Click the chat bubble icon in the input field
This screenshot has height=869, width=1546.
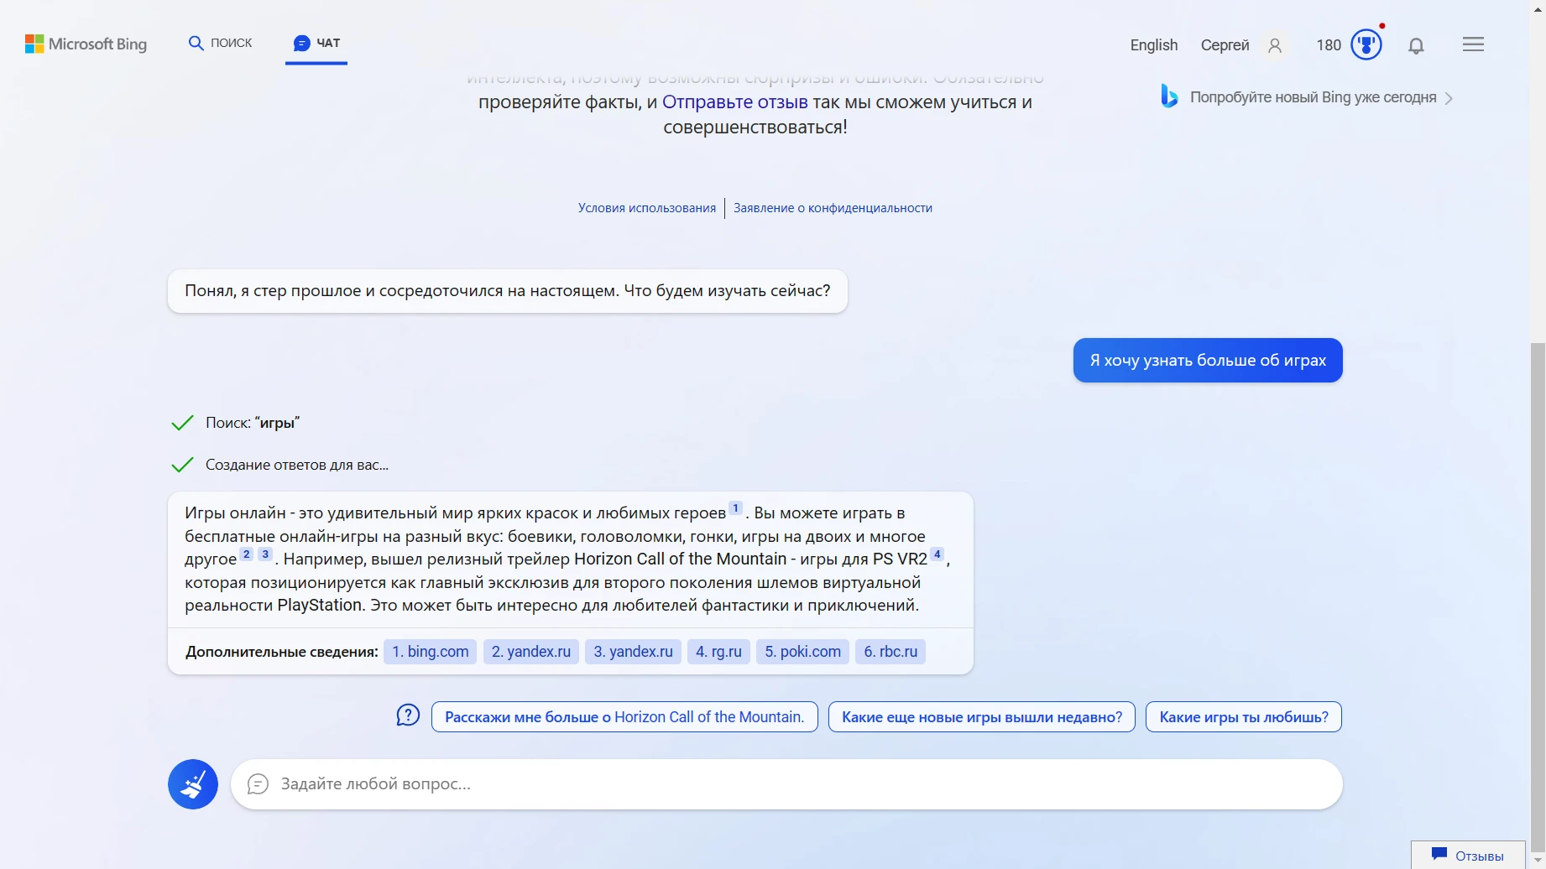pos(258,784)
